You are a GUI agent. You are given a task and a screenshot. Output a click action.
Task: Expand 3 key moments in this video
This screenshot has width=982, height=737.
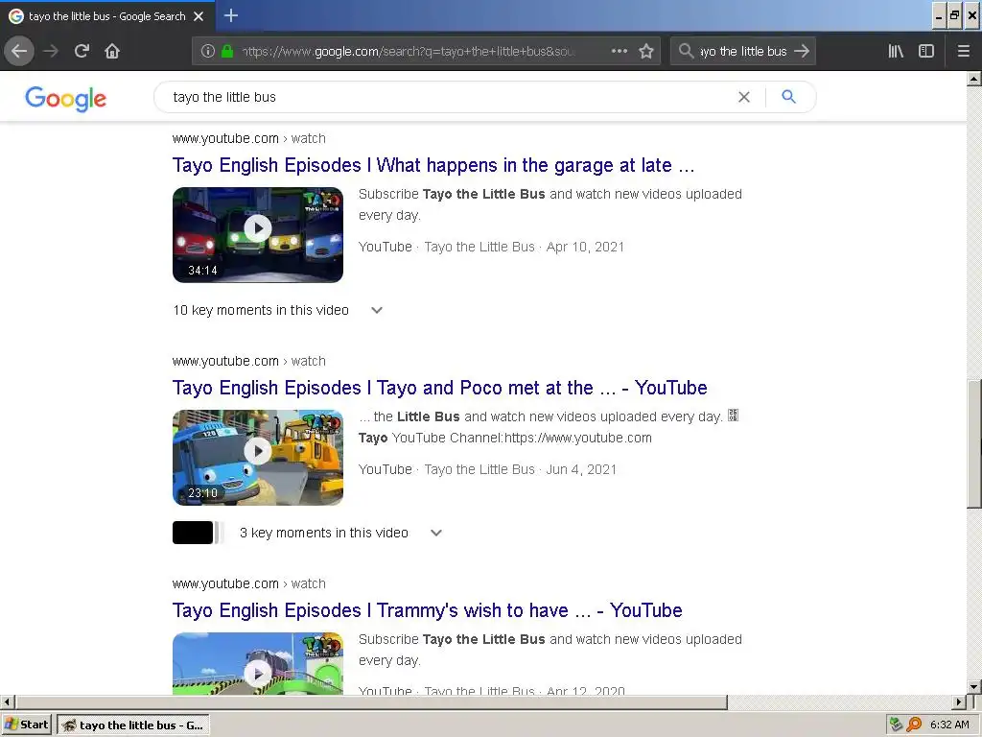point(340,533)
